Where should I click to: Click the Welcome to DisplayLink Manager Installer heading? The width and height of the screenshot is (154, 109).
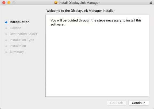pos(80,11)
